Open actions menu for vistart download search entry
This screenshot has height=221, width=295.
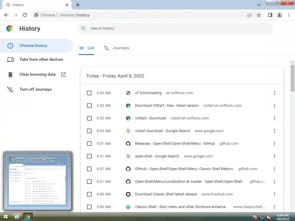(275, 131)
